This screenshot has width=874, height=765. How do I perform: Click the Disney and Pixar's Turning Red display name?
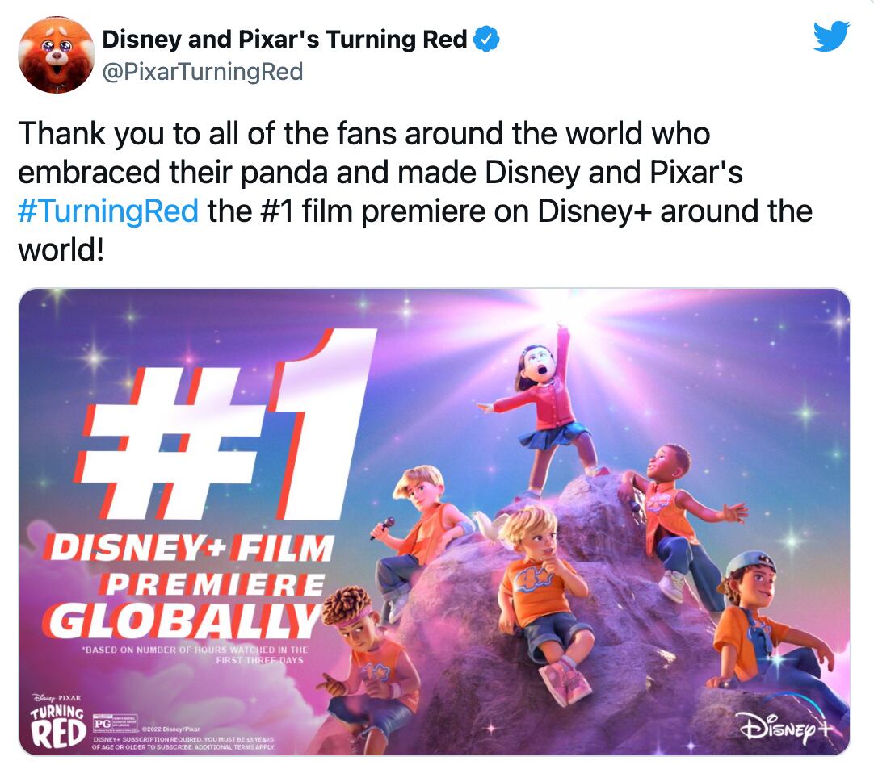287,36
